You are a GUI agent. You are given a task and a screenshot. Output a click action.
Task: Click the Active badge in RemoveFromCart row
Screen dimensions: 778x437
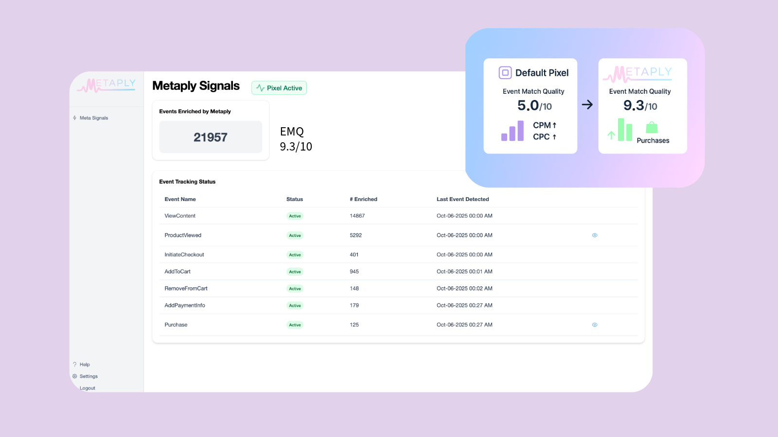click(x=295, y=289)
